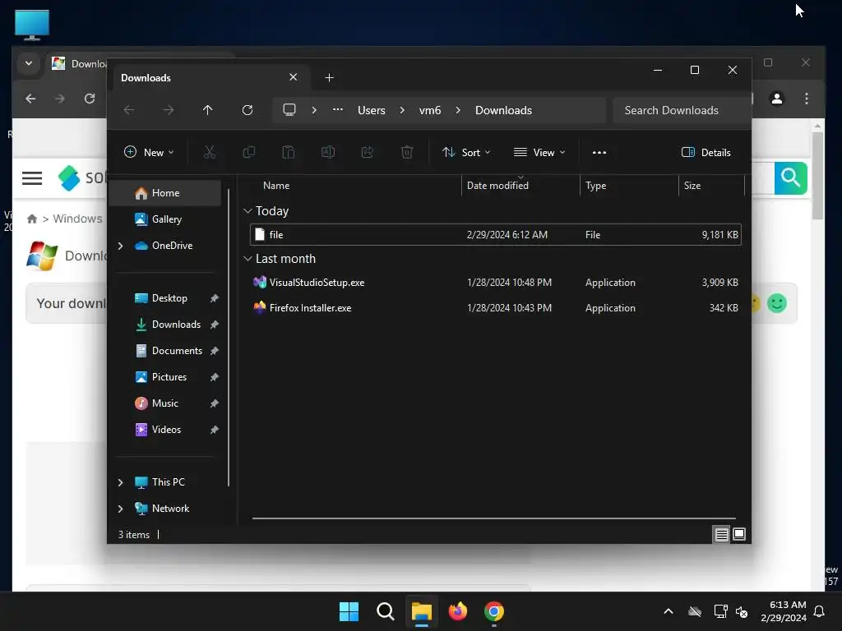This screenshot has height=631, width=842.
Task: Click green smiley feedback icon on webpage
Action: pyautogui.click(x=777, y=303)
